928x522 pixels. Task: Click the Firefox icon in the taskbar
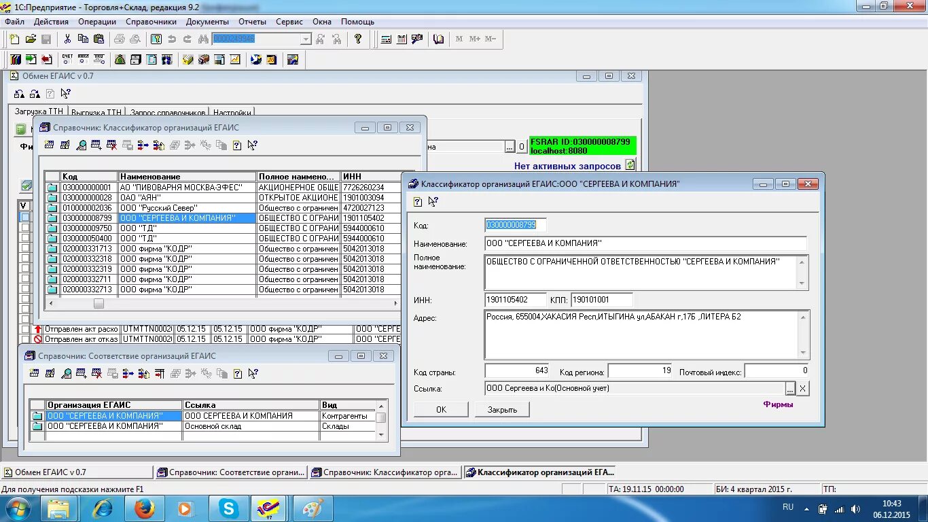point(144,508)
